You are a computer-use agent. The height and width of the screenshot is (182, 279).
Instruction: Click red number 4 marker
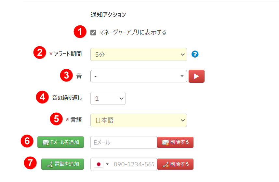point(42,97)
